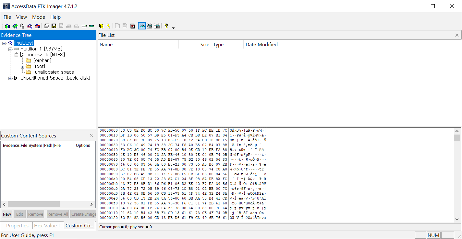The width and height of the screenshot is (462, 239).
Task: Click the yellow question mark help icon
Action: 166,26
